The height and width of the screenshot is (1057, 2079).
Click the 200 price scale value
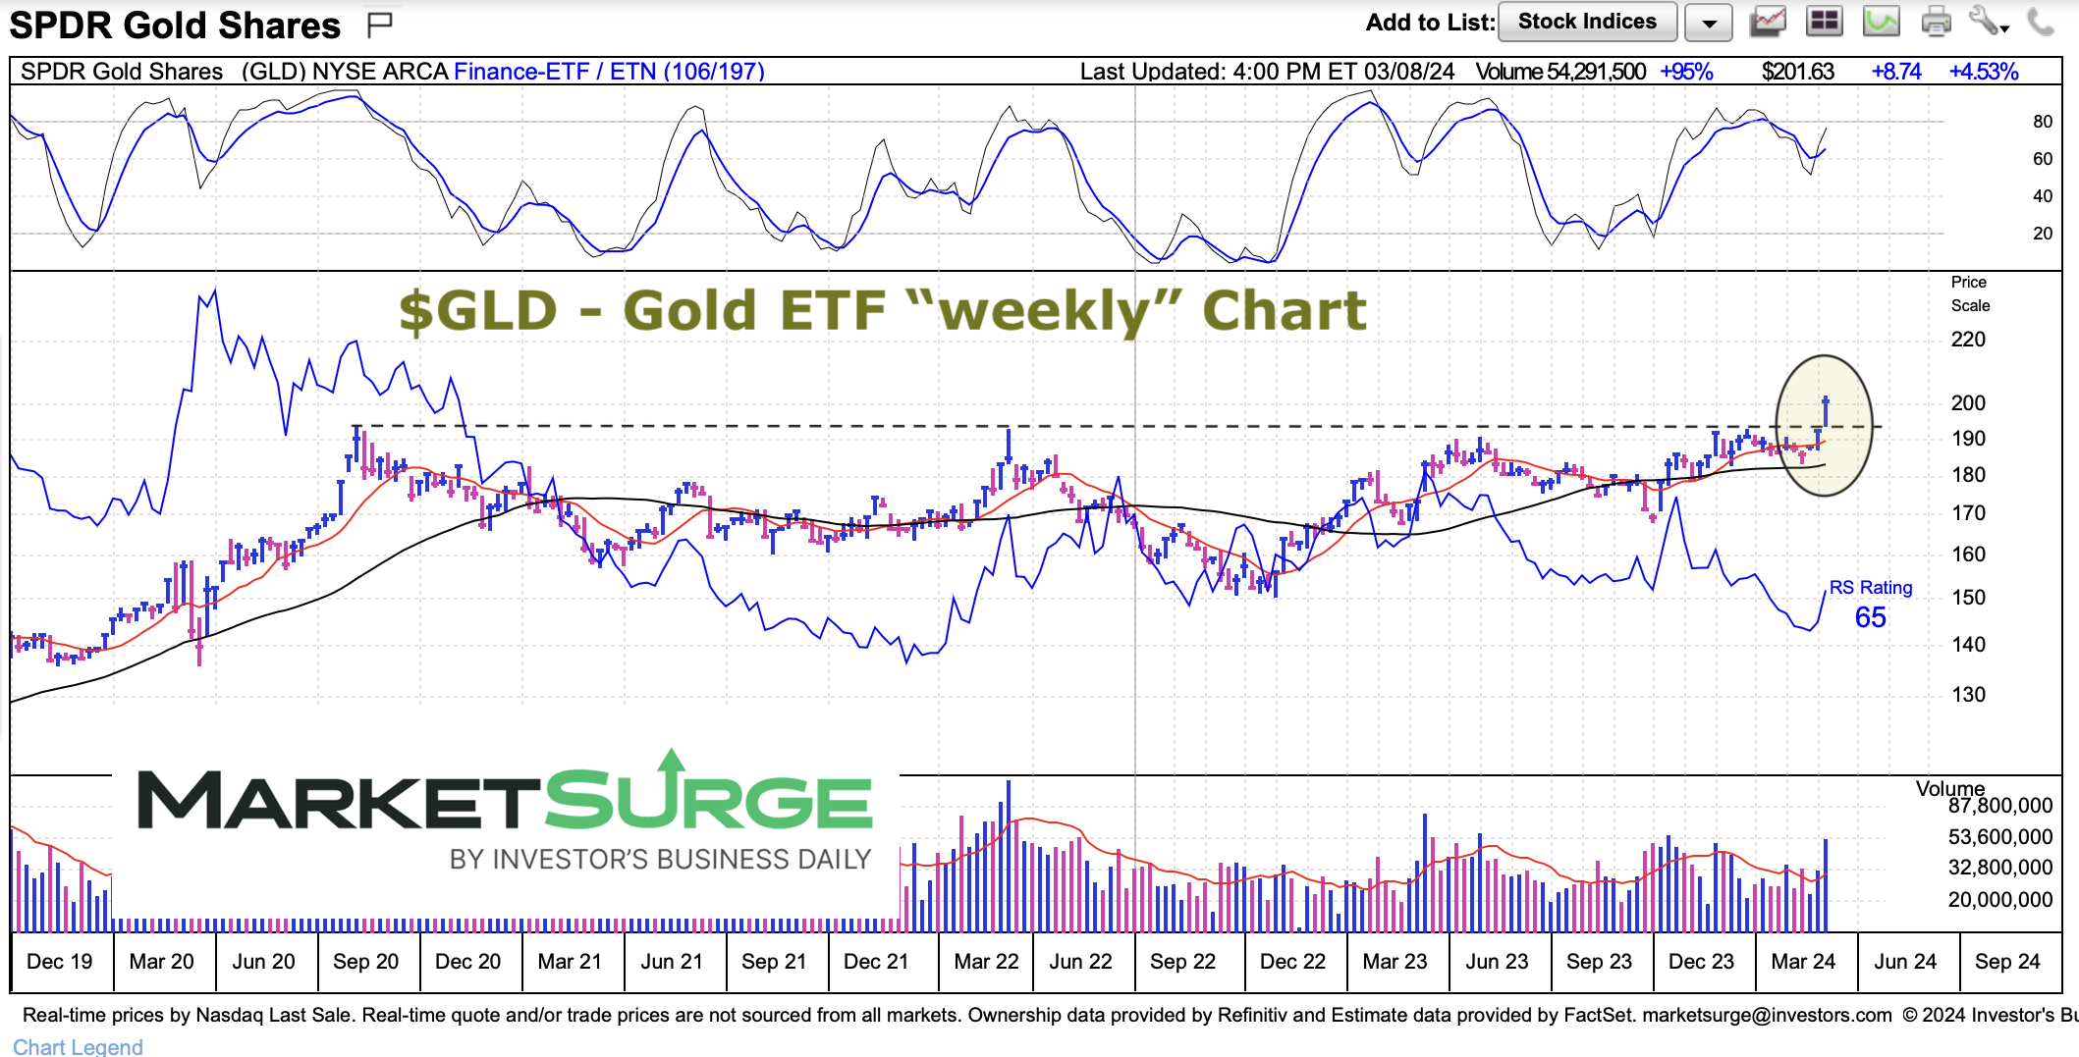[x=1968, y=402]
